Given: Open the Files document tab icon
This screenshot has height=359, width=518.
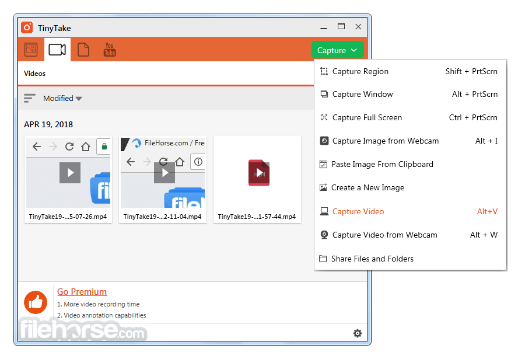Looking at the screenshot, I should [x=83, y=50].
